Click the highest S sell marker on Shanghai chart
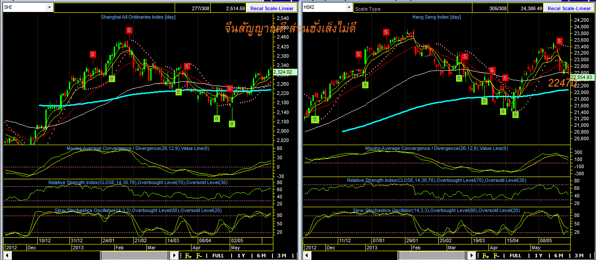The height and width of the screenshot is (260, 596). coord(129,30)
